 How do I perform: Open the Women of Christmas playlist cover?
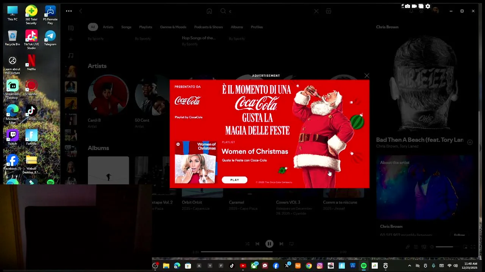196,162
